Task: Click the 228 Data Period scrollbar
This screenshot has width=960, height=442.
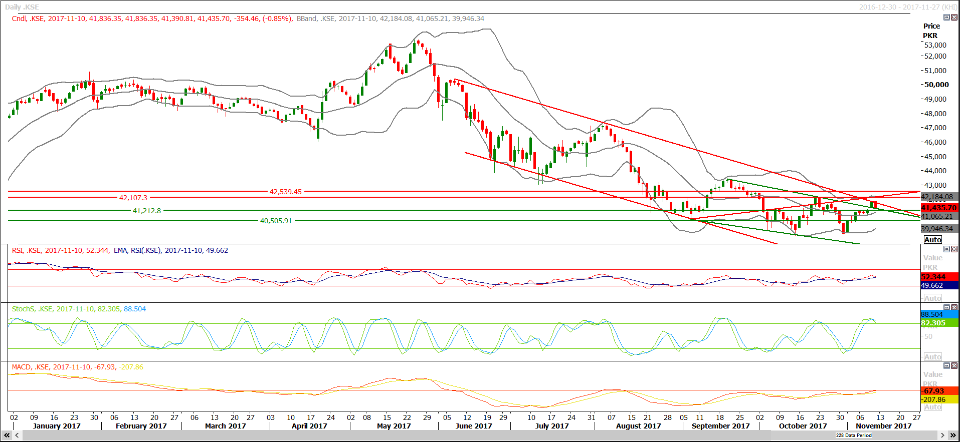Action: coord(853,435)
